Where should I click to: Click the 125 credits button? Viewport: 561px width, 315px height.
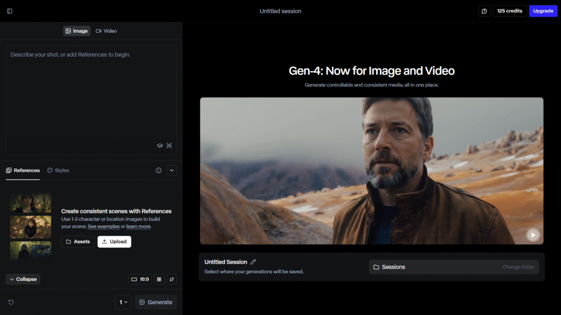point(510,11)
